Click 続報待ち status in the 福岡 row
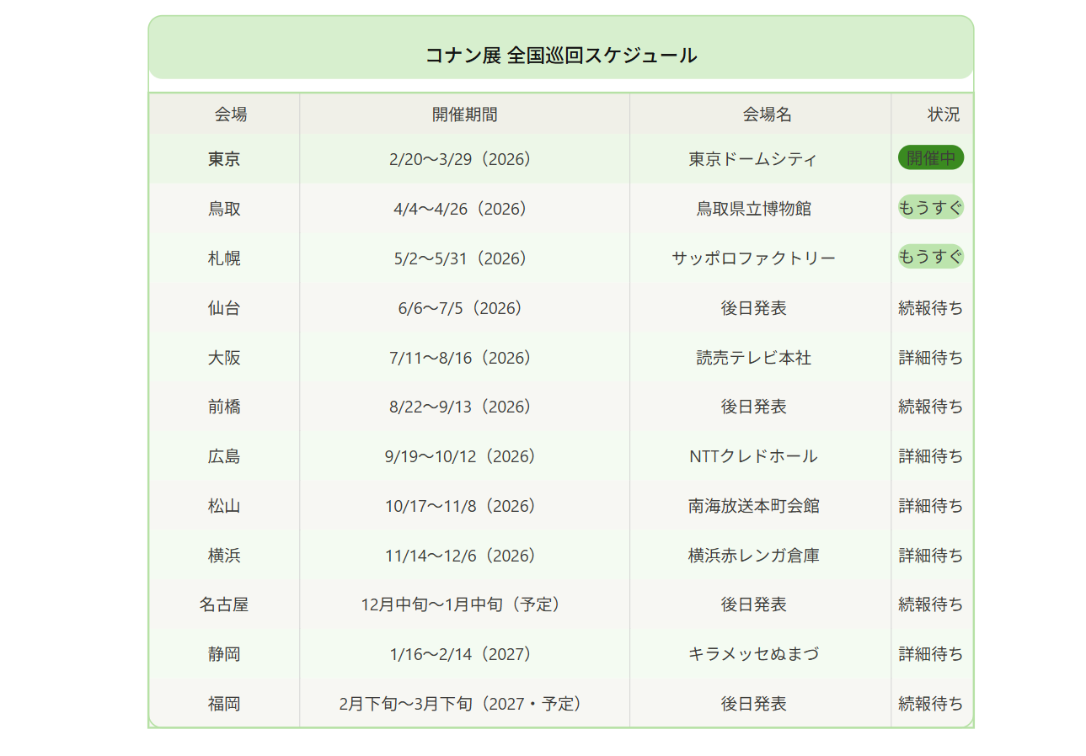Image resolution: width=1086 pixels, height=756 pixels. (x=930, y=704)
